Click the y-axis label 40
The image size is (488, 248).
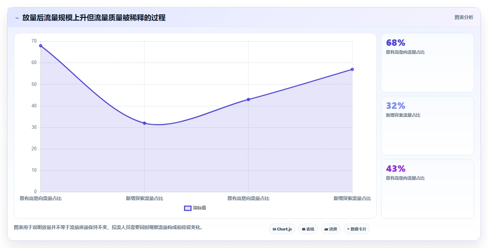(x=34, y=106)
